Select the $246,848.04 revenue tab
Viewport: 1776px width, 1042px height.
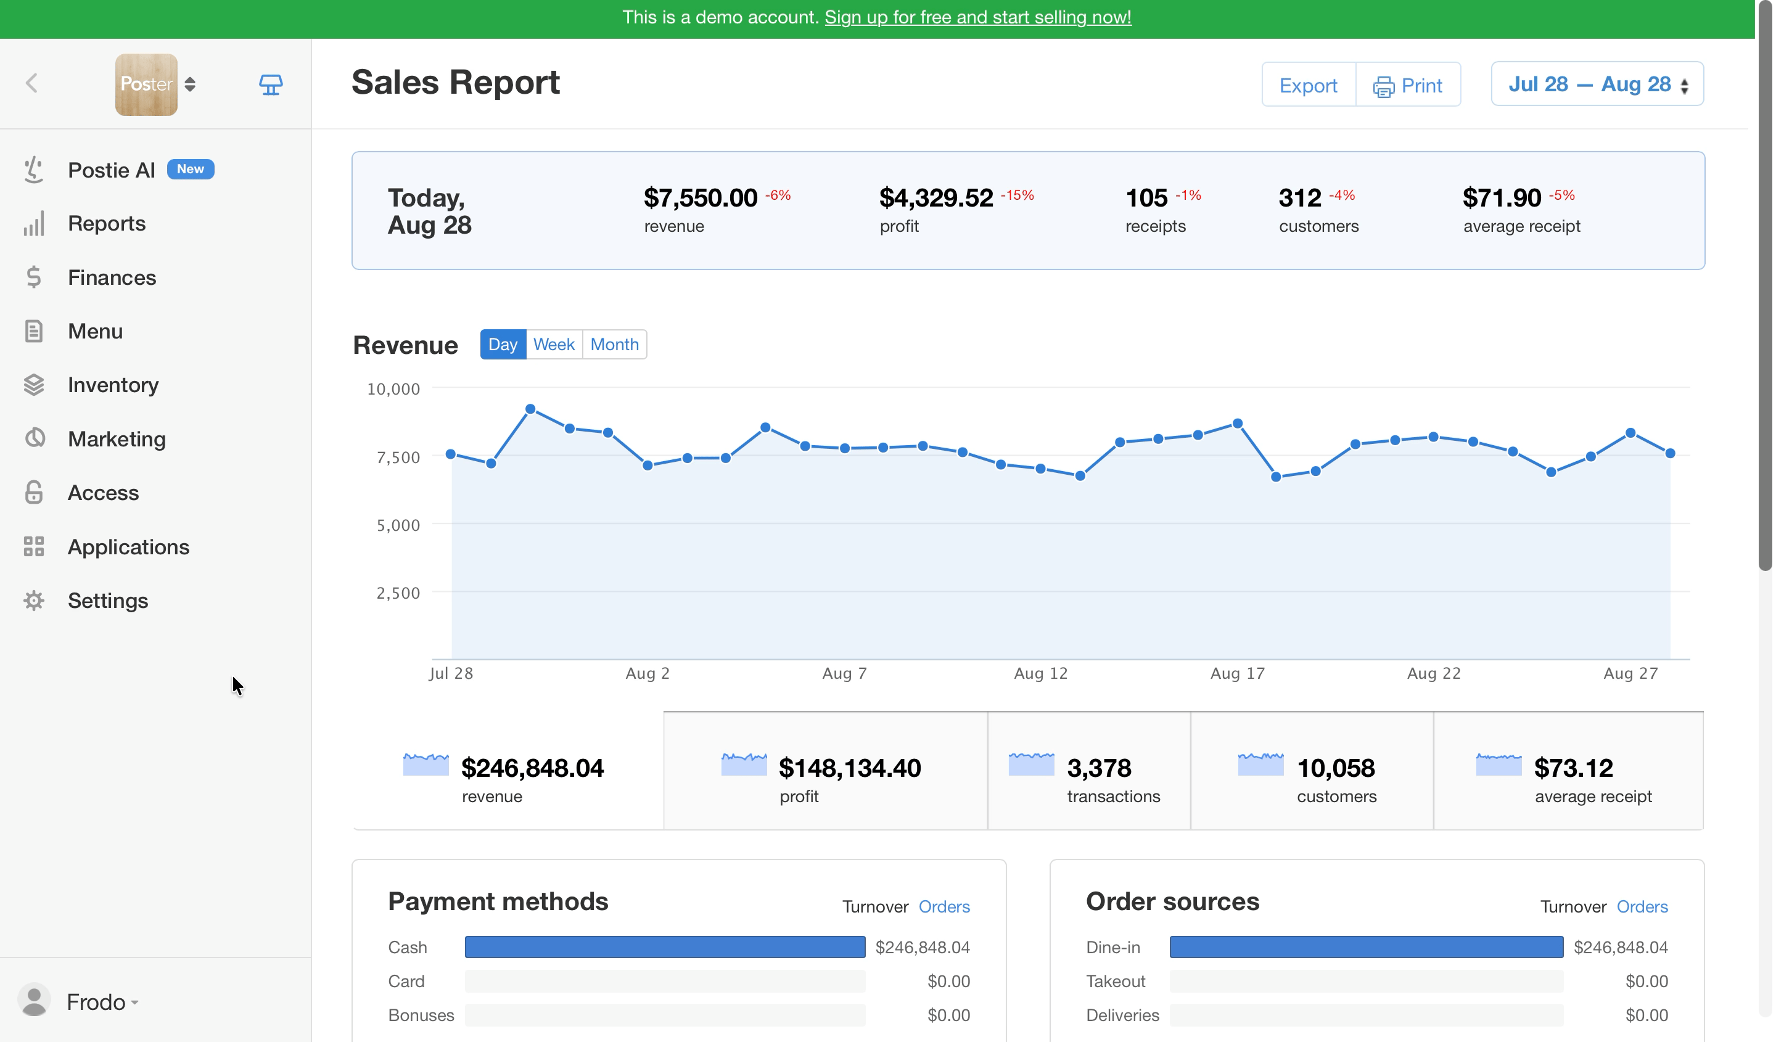(508, 771)
